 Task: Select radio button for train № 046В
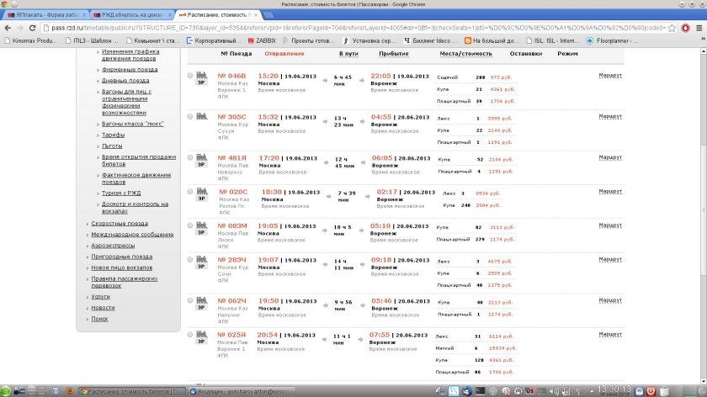[190, 76]
